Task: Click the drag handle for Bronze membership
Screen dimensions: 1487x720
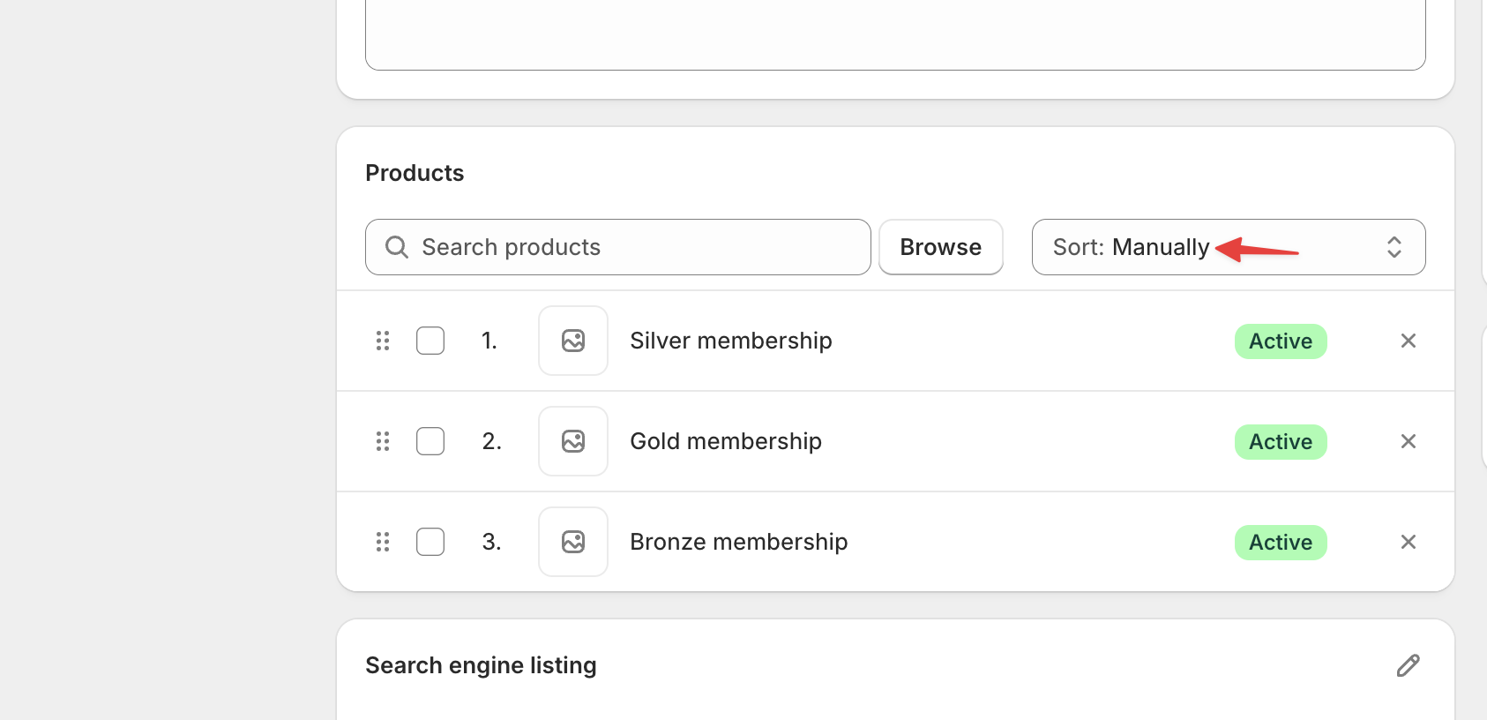Action: point(383,542)
